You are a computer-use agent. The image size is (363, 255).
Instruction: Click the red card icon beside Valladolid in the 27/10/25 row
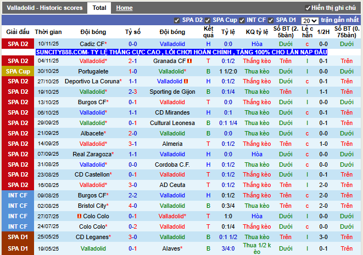pos(186,81)
